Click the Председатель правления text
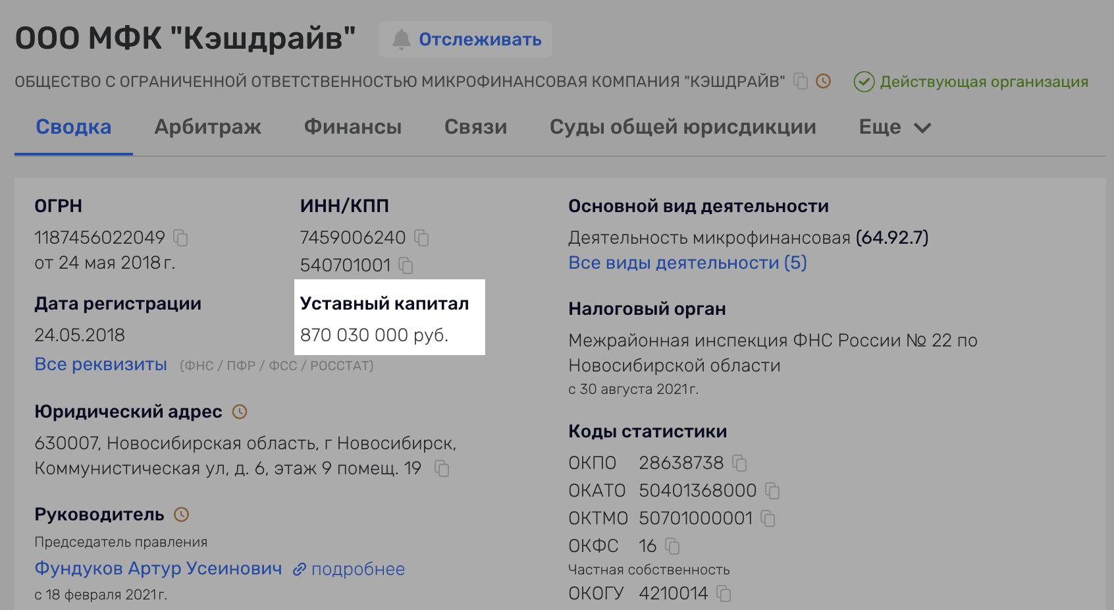Viewport: 1114px width, 610px height. pyautogui.click(x=120, y=542)
